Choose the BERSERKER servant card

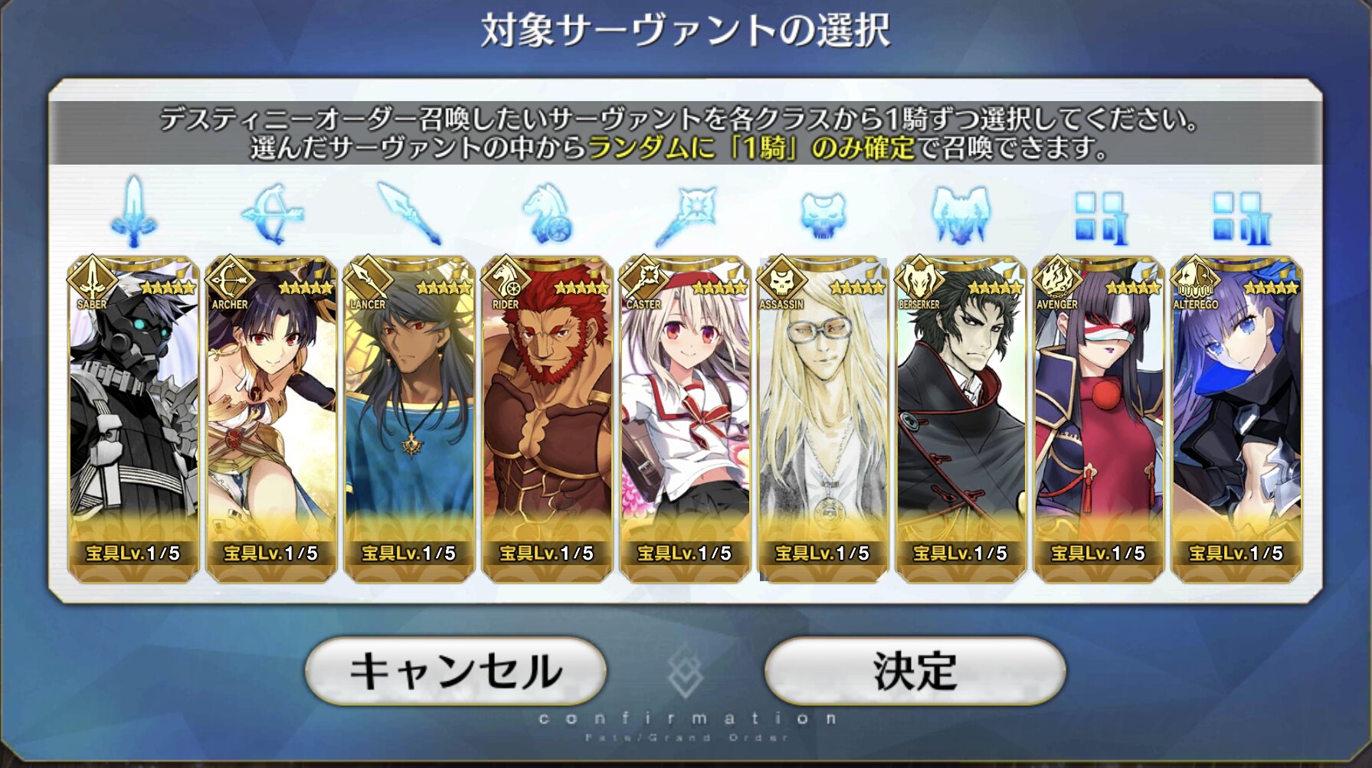coord(961,419)
